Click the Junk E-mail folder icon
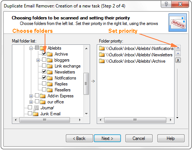Image resolution: width=192 pixels, height=150 pixels. 36,114
